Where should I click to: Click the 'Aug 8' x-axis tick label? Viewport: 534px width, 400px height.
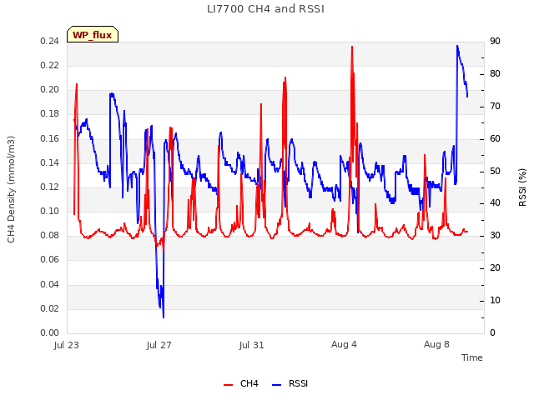436,344
